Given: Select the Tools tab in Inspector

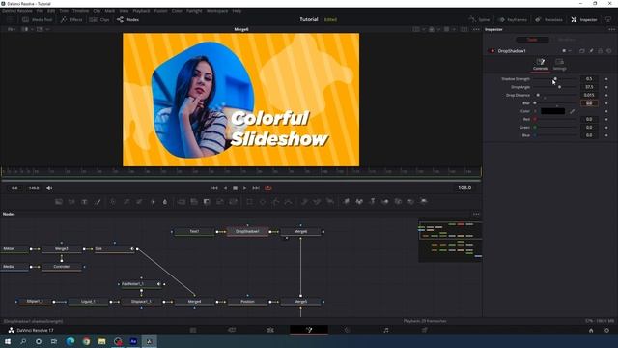Looking at the screenshot, I should [532, 40].
